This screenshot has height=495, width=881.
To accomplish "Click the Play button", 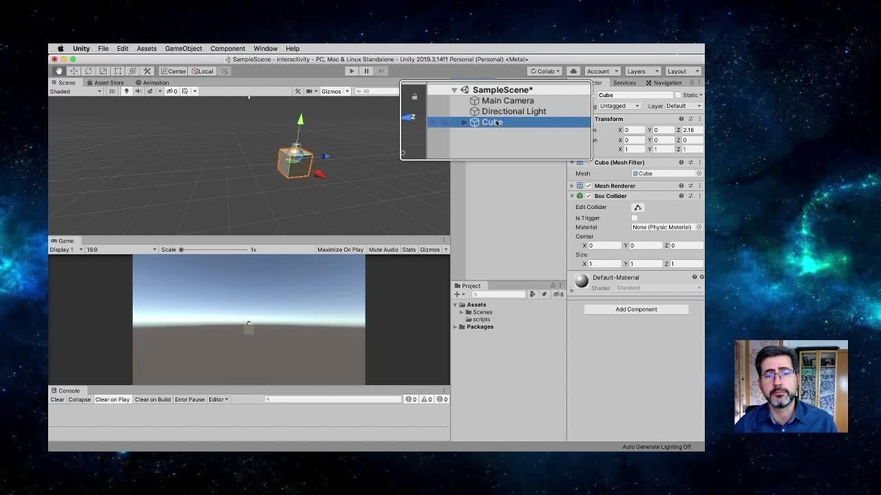I will coord(352,71).
